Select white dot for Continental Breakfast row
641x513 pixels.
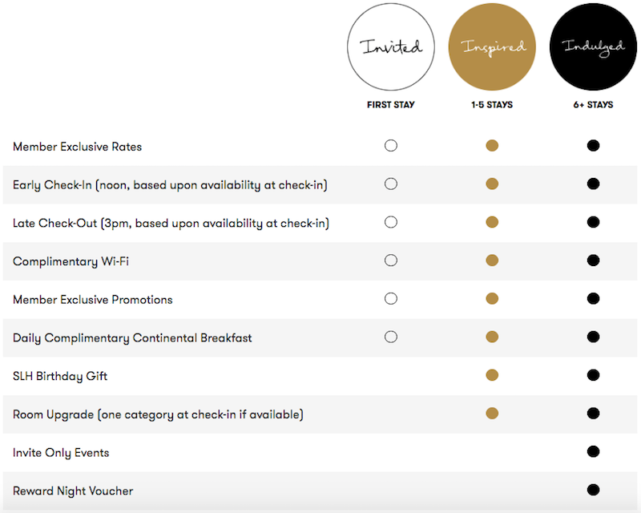pyautogui.click(x=391, y=337)
